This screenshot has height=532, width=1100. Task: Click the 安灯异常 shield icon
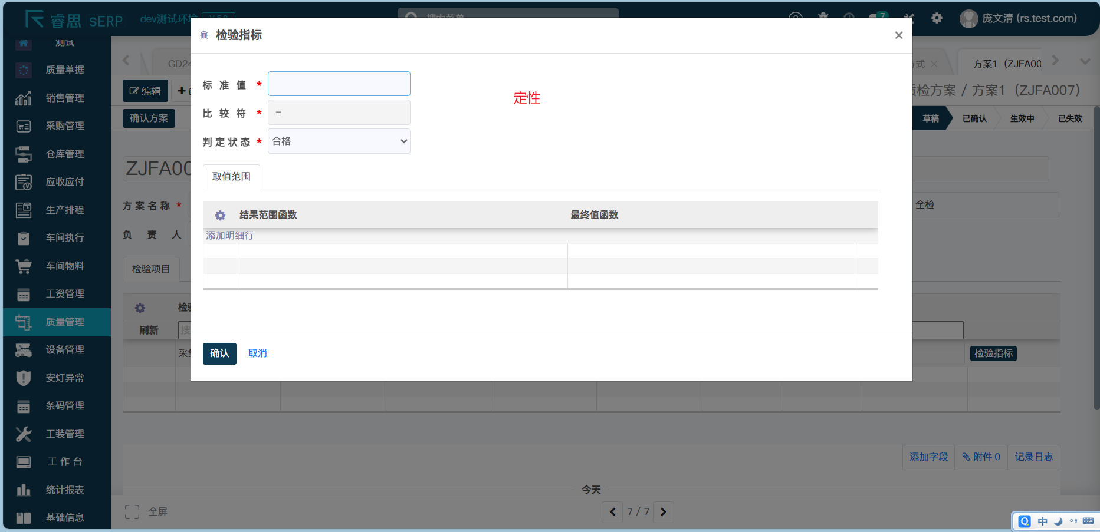pos(24,378)
